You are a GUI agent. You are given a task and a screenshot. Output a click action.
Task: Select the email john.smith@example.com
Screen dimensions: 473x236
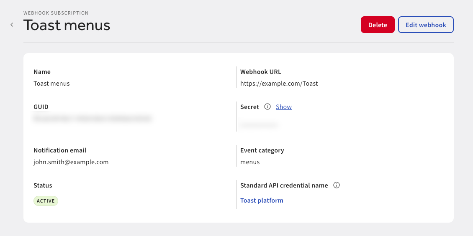71,162
